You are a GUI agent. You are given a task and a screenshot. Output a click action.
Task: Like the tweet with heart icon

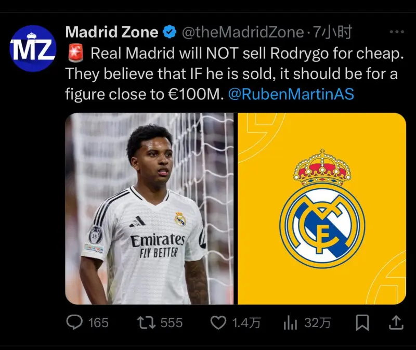tap(218, 322)
